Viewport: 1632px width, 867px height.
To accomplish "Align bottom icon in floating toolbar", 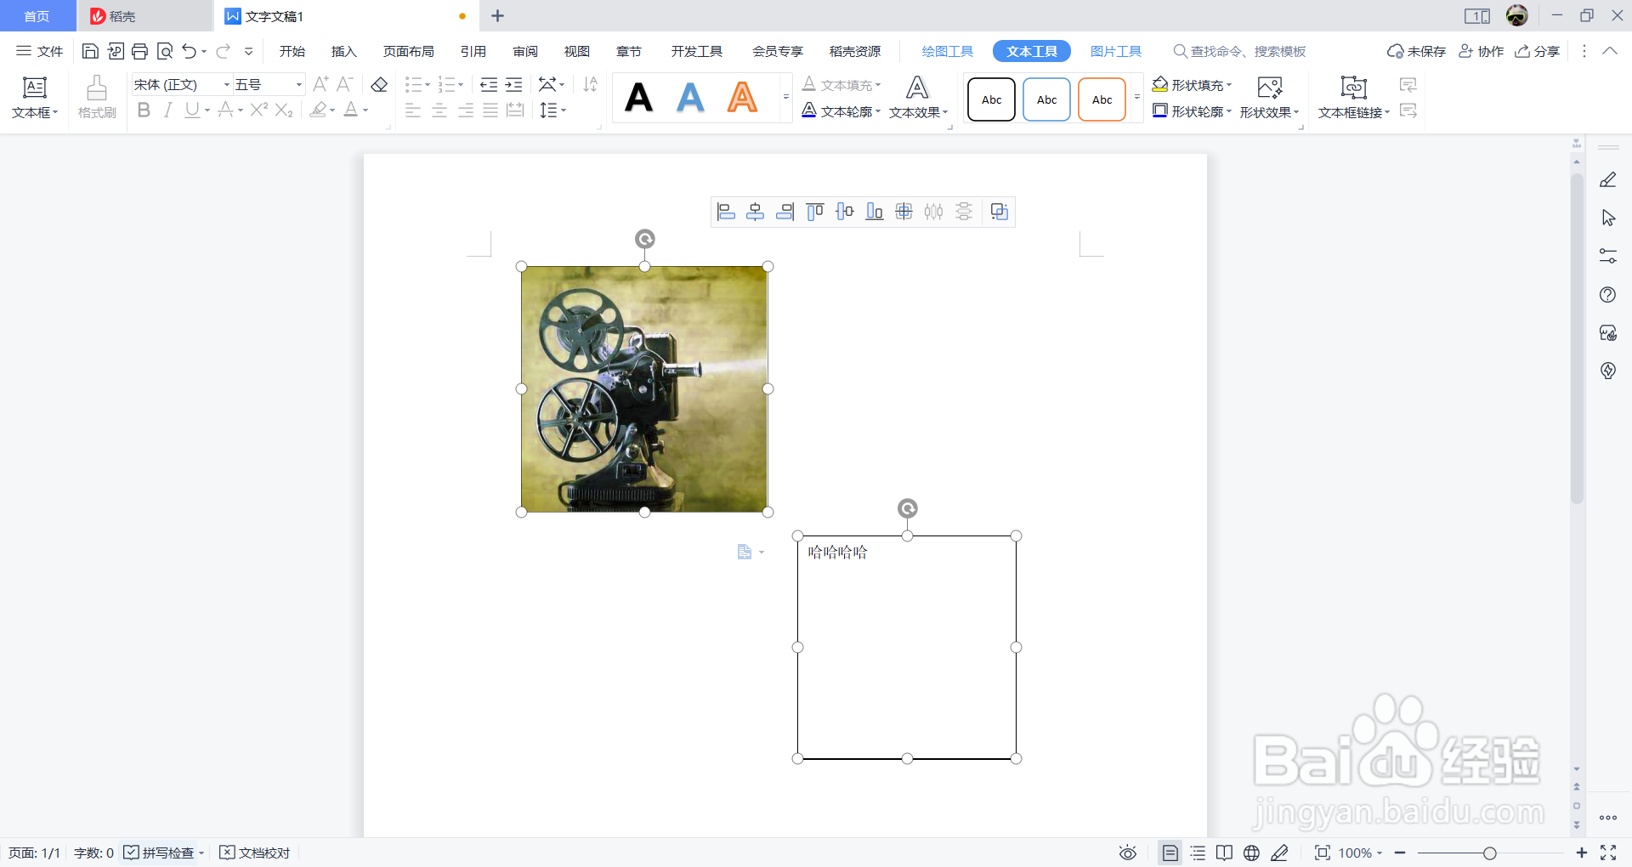I will 875,212.
